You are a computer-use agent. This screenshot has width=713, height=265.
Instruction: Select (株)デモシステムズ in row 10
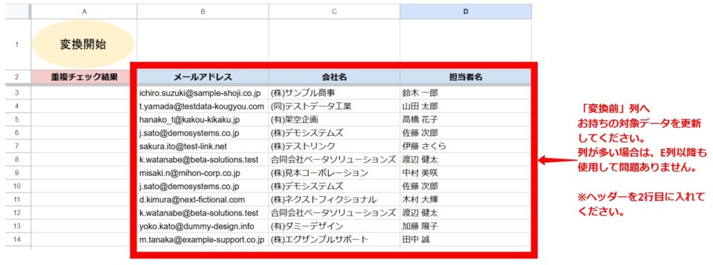(334, 186)
